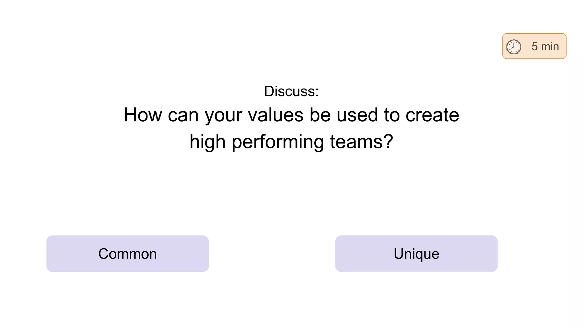Viewport: 583px width, 328px height.
Task: Click the word "your" in the question
Action: (x=223, y=116)
